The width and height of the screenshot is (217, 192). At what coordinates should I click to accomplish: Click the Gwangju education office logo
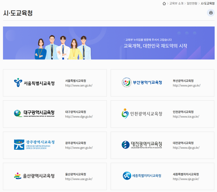coord(34,145)
